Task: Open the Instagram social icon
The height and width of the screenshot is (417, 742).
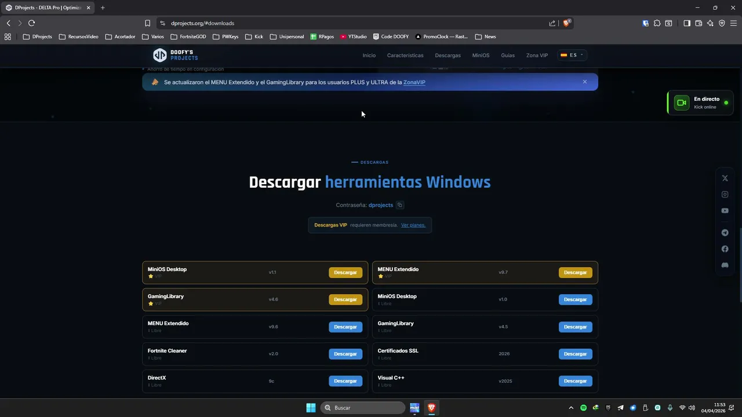Action: pyautogui.click(x=725, y=195)
